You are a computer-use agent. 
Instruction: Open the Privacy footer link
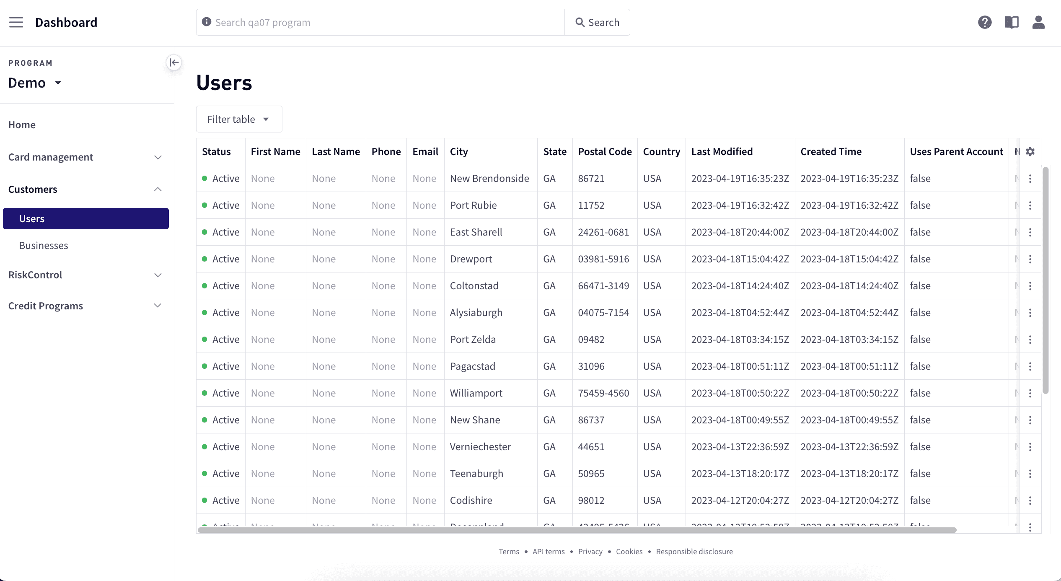tap(590, 552)
